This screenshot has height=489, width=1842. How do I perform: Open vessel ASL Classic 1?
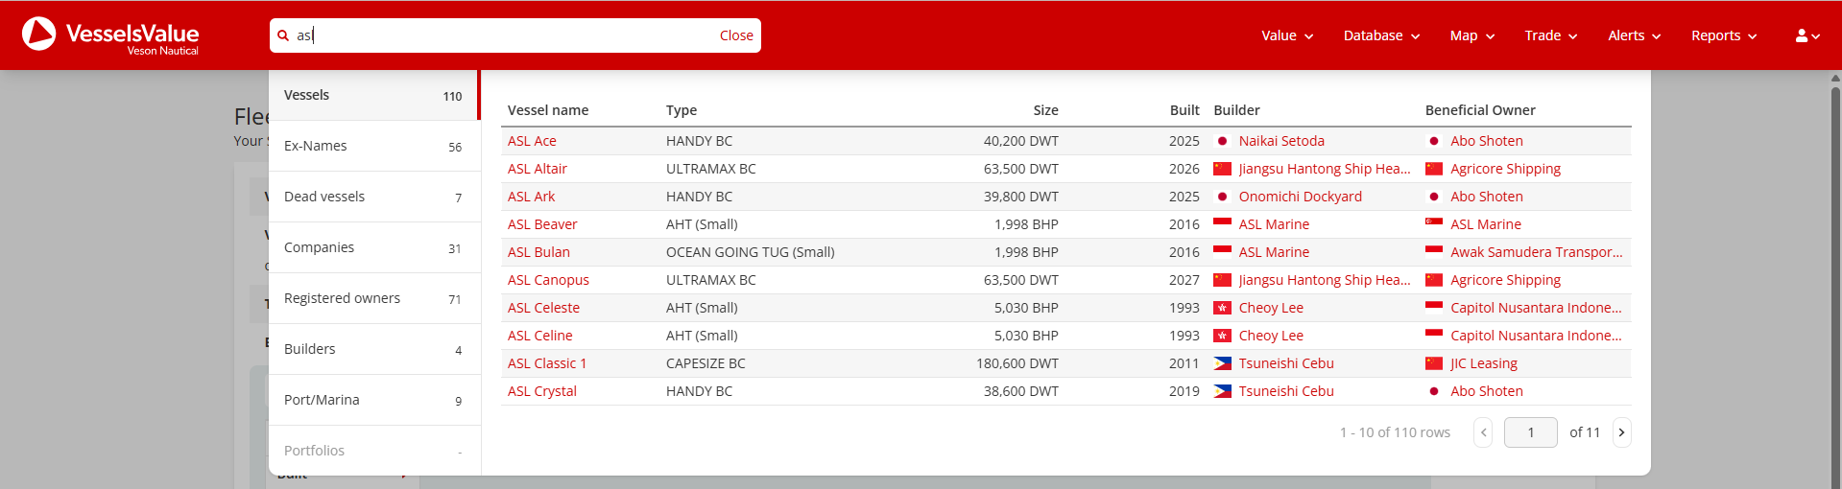[547, 363]
